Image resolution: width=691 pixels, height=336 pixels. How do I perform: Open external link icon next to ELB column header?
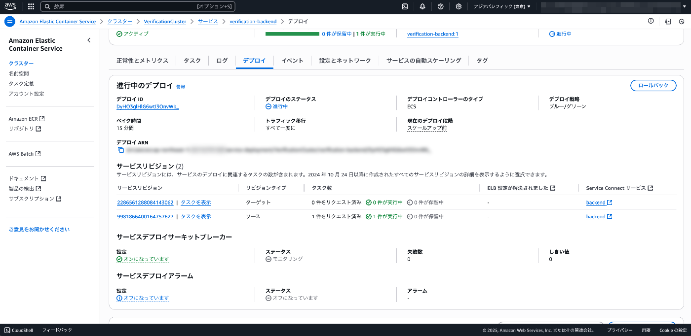tap(552, 188)
